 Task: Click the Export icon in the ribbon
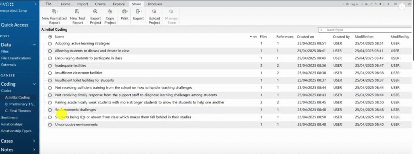pos(138,11)
